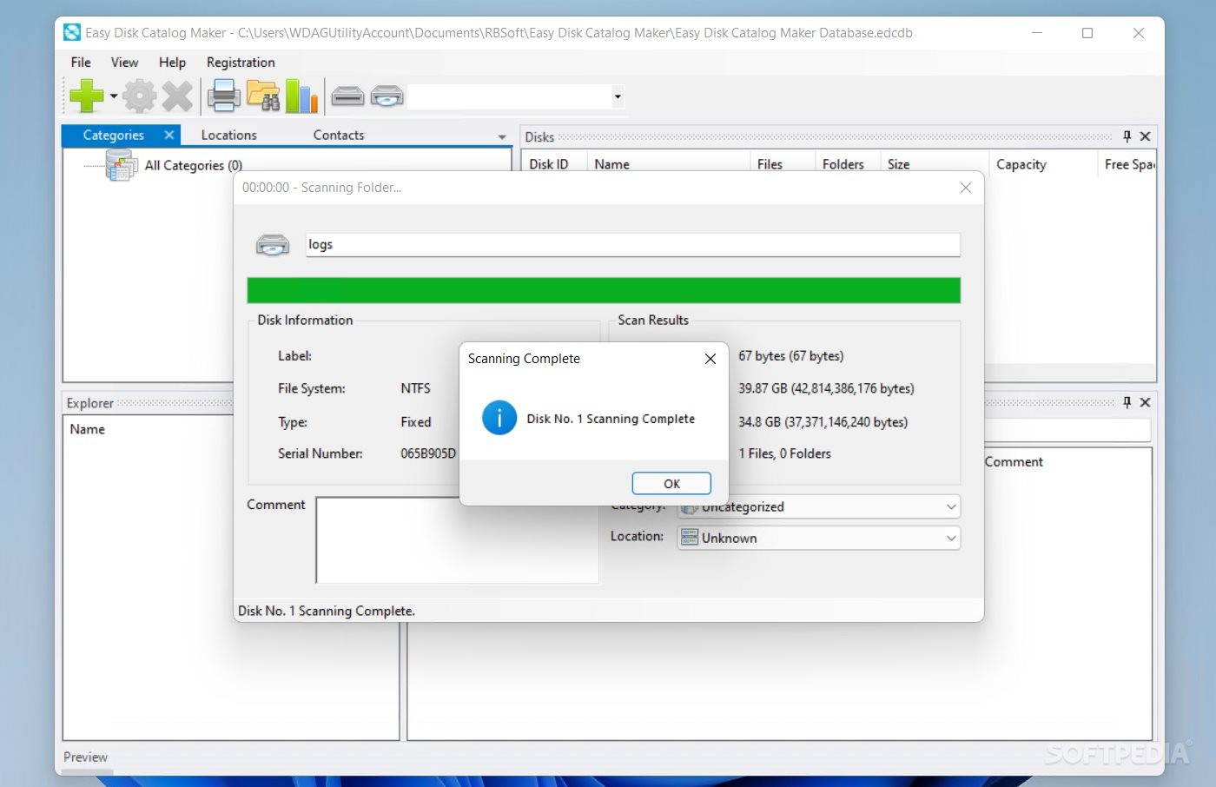This screenshot has width=1216, height=787.
Task: Open the Help menu
Action: tap(172, 63)
